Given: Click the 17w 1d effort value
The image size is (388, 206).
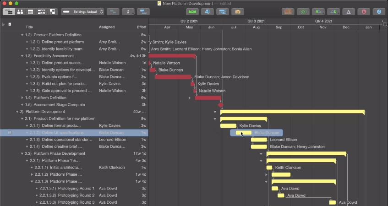Looking at the screenshot, I should (x=140, y=153).
